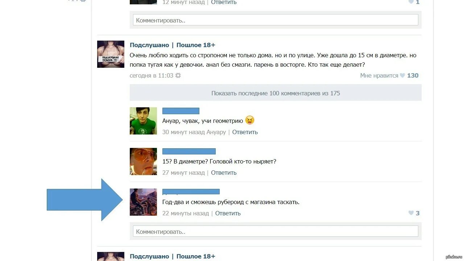This screenshot has width=464, height=261.
Task: Open avatar of commenter with yellow glasses
Action: coord(143,161)
